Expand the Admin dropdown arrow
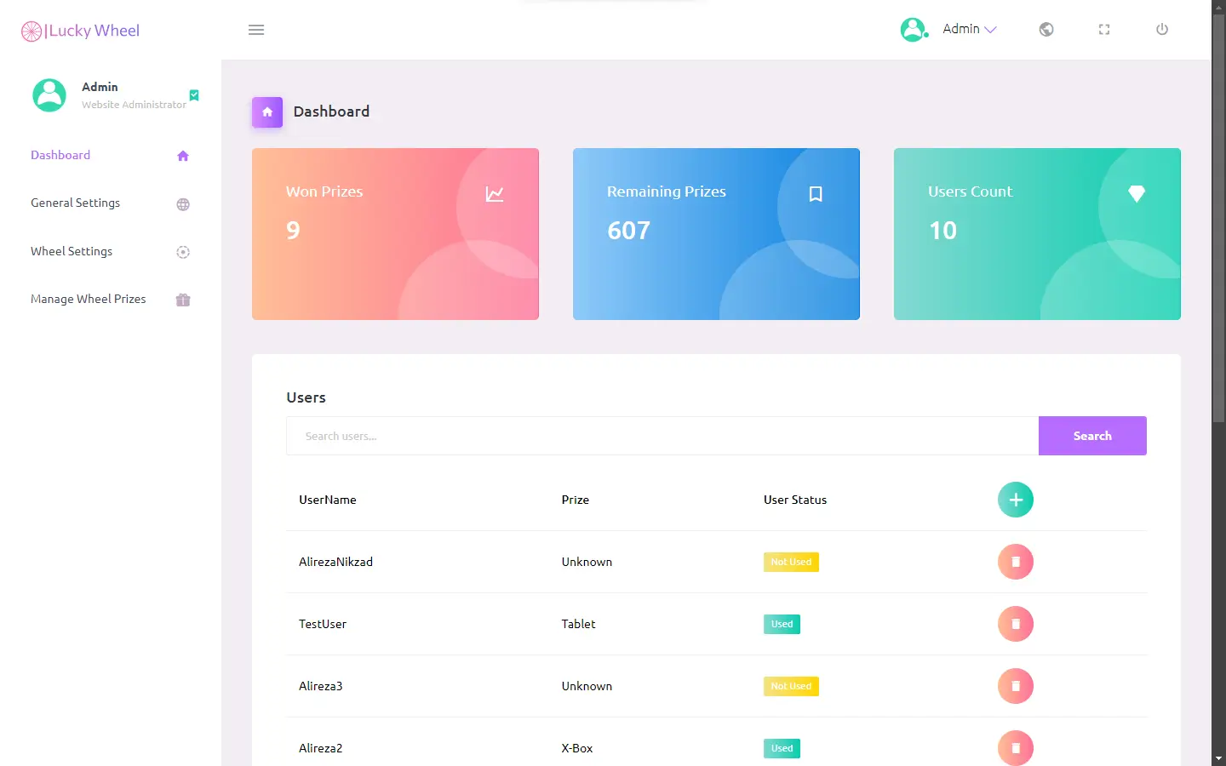Image resolution: width=1226 pixels, height=766 pixels. pyautogui.click(x=991, y=29)
